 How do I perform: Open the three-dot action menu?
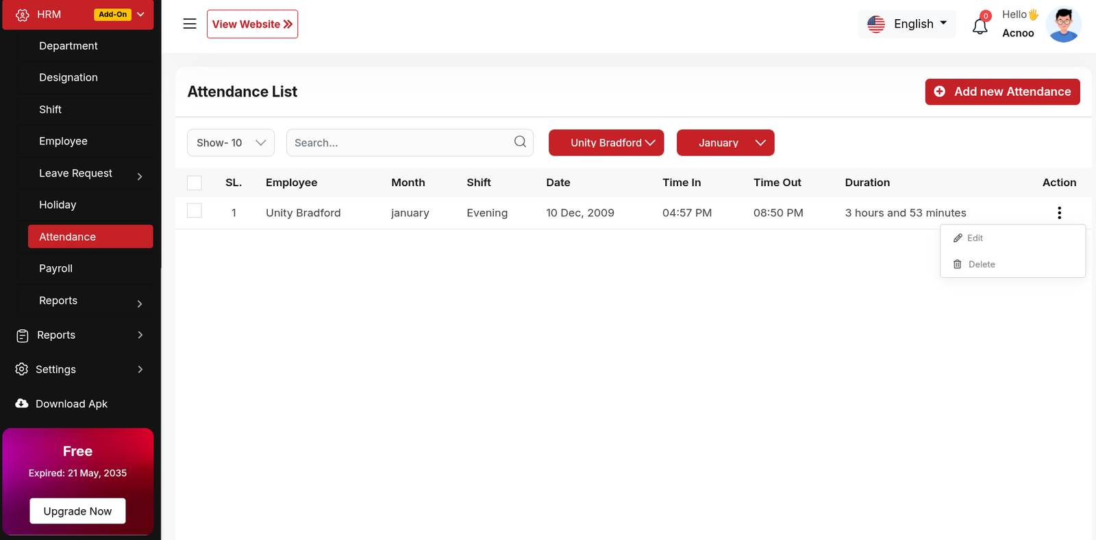(x=1059, y=213)
